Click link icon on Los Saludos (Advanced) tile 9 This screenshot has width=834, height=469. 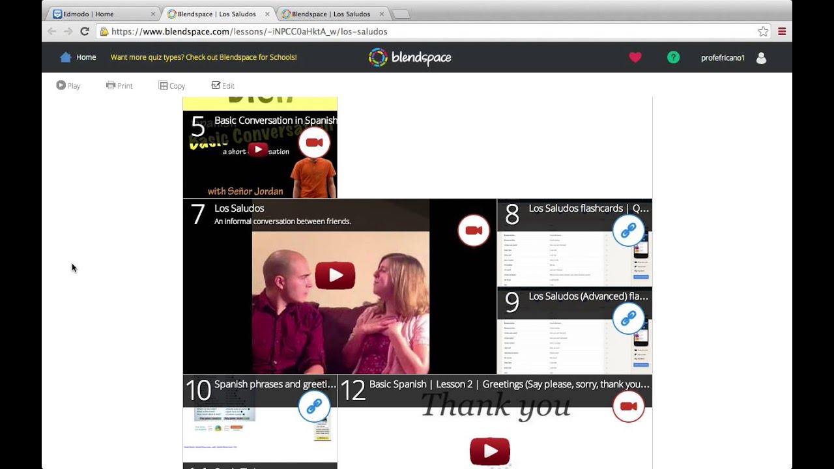628,319
